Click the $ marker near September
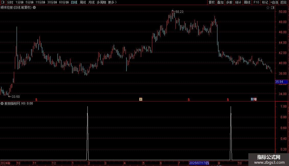This screenshot has height=166, width=289. [228, 100]
